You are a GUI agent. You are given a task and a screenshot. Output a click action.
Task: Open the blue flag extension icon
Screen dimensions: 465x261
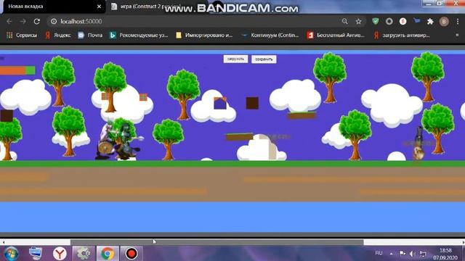click(416, 21)
